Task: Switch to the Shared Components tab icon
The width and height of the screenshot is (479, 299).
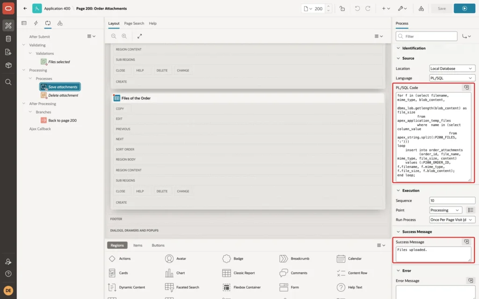Action: 60,23
